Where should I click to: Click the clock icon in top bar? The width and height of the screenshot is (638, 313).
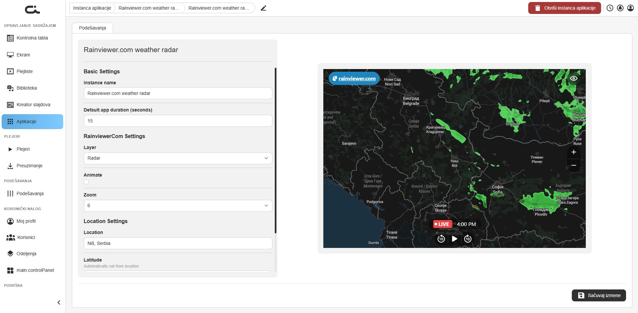click(610, 8)
